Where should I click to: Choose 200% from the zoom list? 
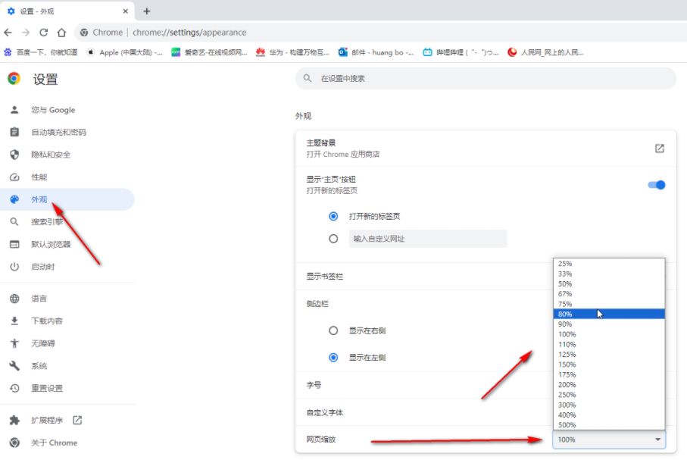609,384
